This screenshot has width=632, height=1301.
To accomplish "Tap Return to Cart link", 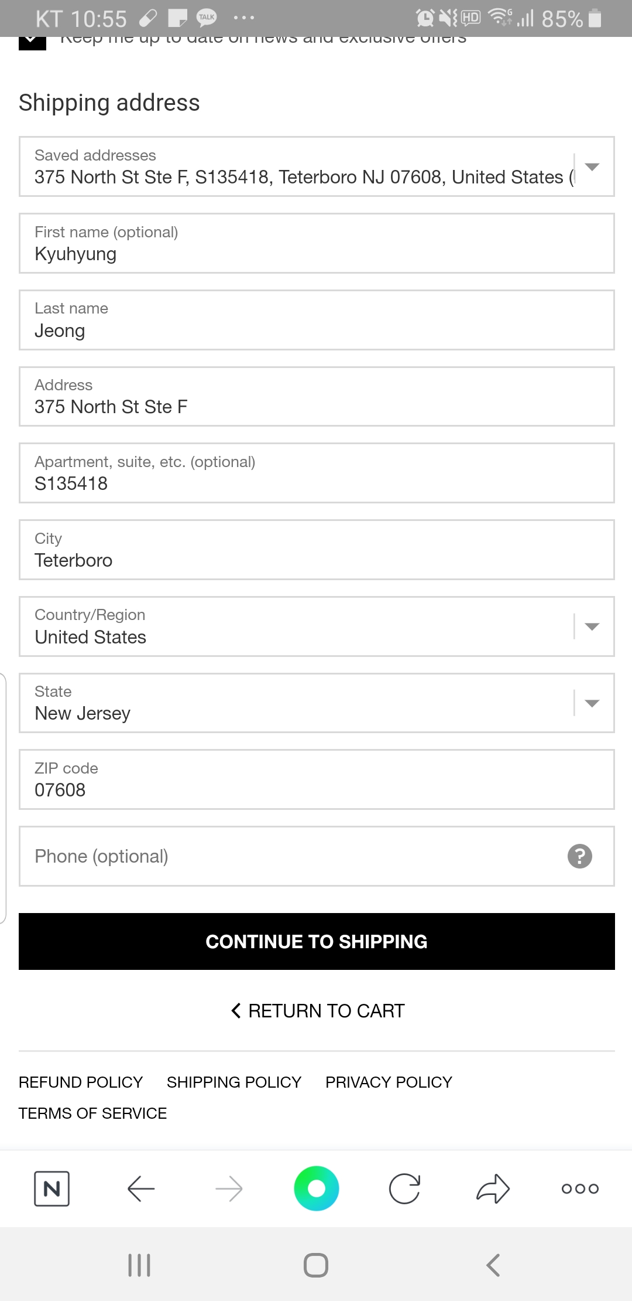I will pyautogui.click(x=318, y=1011).
